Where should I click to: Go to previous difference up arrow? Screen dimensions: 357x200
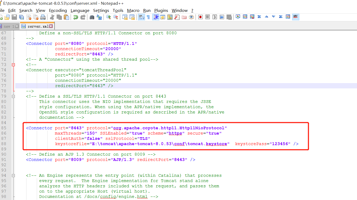click(x=266, y=17)
